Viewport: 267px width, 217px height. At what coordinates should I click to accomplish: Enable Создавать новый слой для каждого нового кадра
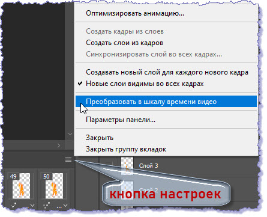click(x=167, y=72)
